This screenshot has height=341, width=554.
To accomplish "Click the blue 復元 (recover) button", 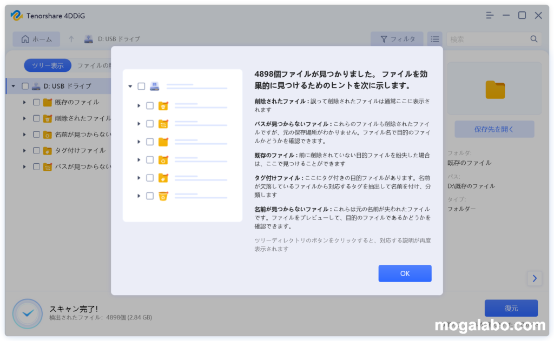I will pos(511,308).
